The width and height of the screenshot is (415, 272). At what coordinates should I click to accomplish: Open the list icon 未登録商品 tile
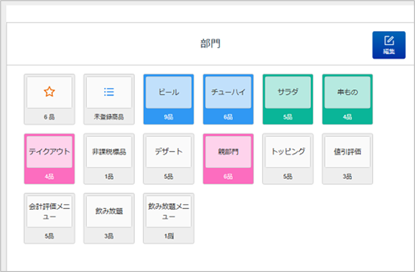109,92
